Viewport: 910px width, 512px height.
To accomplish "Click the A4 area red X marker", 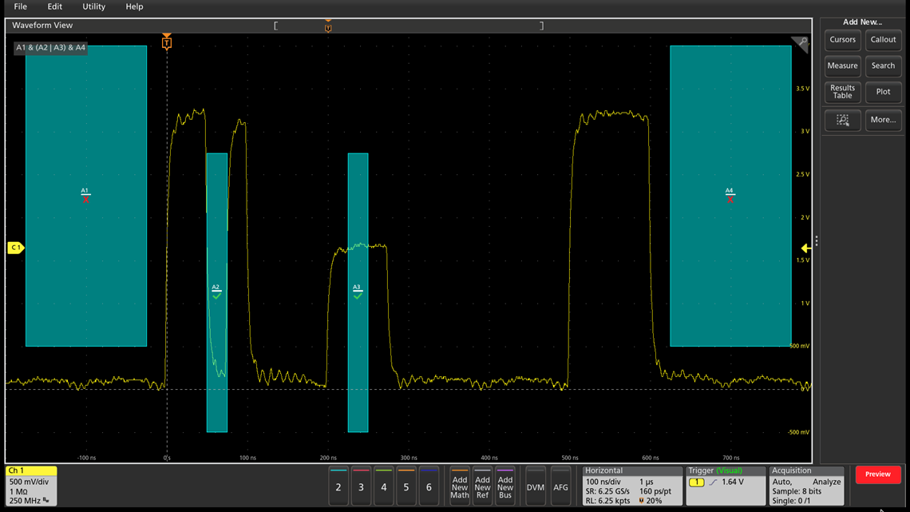I will (x=730, y=199).
